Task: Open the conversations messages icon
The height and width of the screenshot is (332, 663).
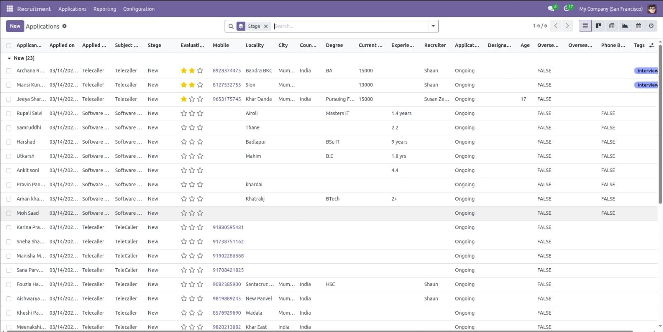Action: click(x=551, y=9)
